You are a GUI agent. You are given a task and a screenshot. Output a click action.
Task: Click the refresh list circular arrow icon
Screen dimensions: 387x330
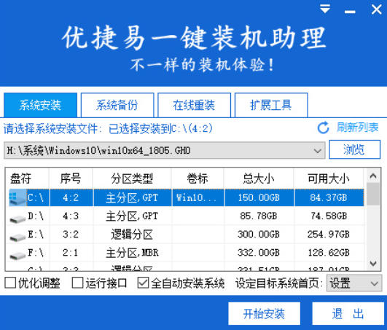click(x=324, y=127)
